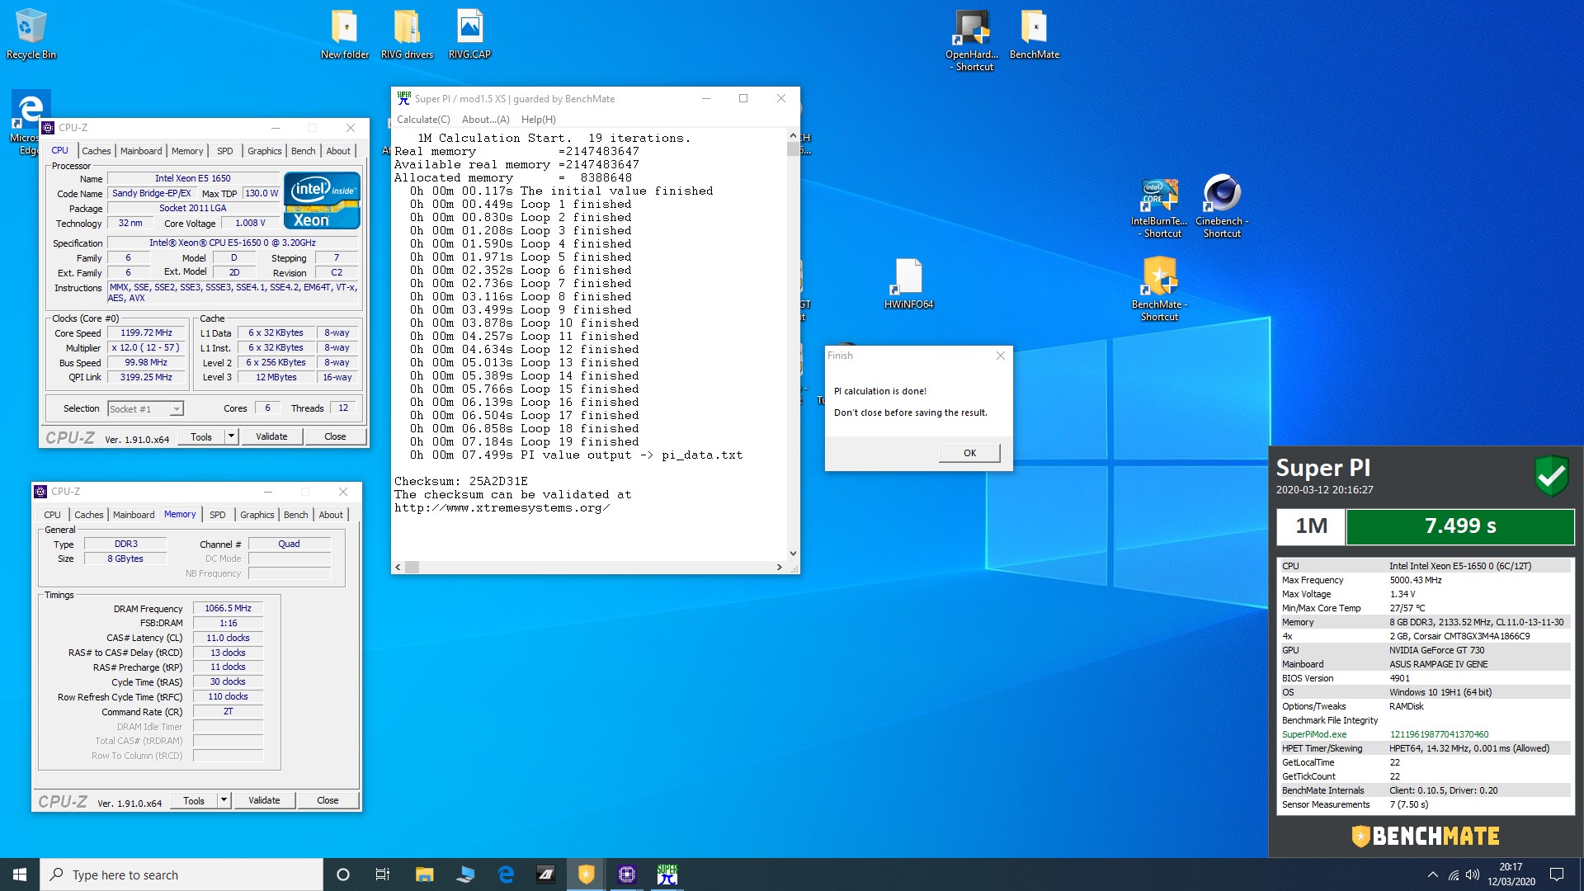Image resolution: width=1584 pixels, height=891 pixels.
Task: Click the DRAM Frequency value 1066.5 MHz
Action: click(228, 608)
